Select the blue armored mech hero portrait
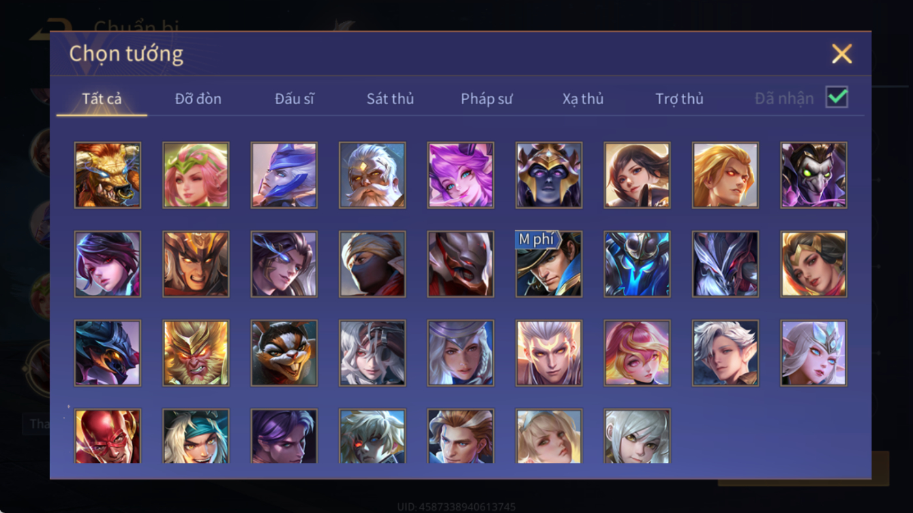The image size is (913, 513). click(637, 264)
